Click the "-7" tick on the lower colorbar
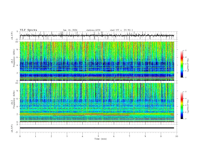This screenshot has height=153, width=199. (x=185, y=119)
